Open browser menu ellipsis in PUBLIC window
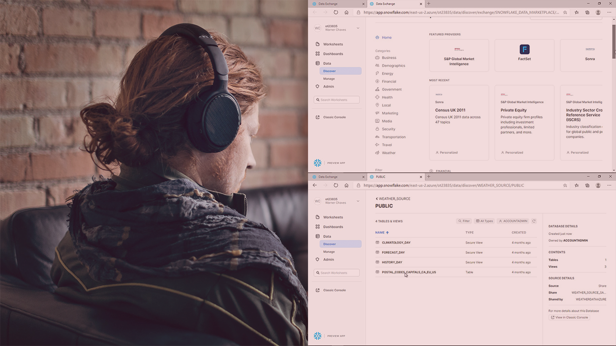Image resolution: width=616 pixels, height=346 pixels. coord(609,185)
